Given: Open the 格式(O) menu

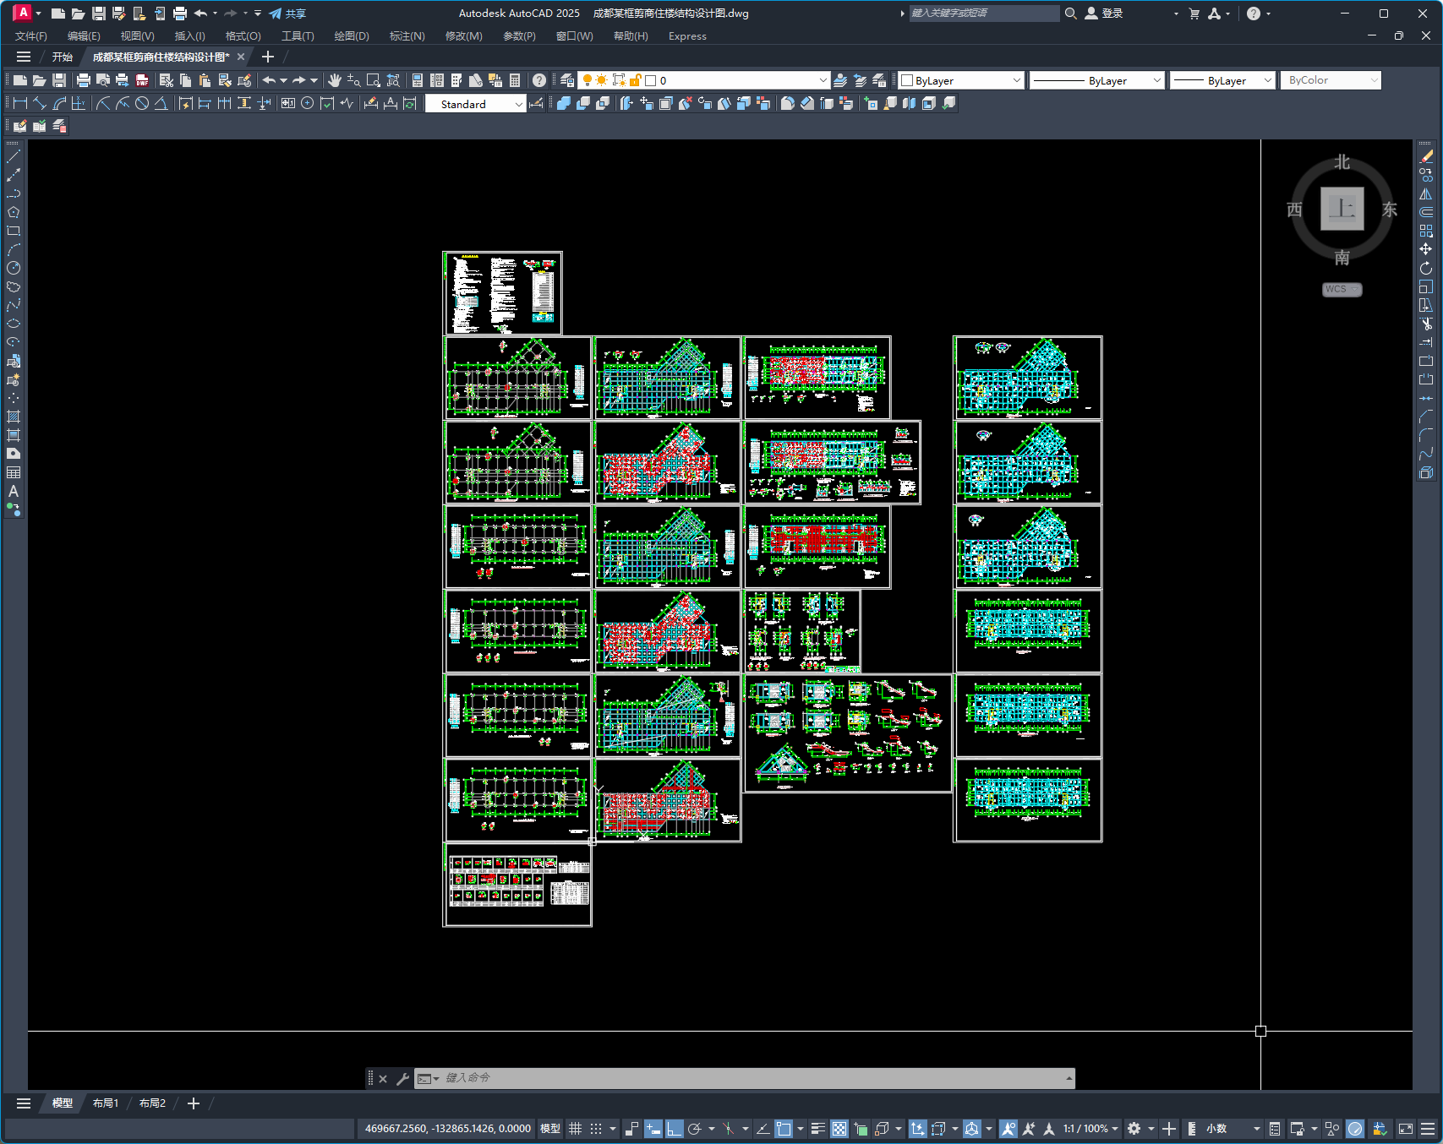Looking at the screenshot, I should click(x=243, y=36).
